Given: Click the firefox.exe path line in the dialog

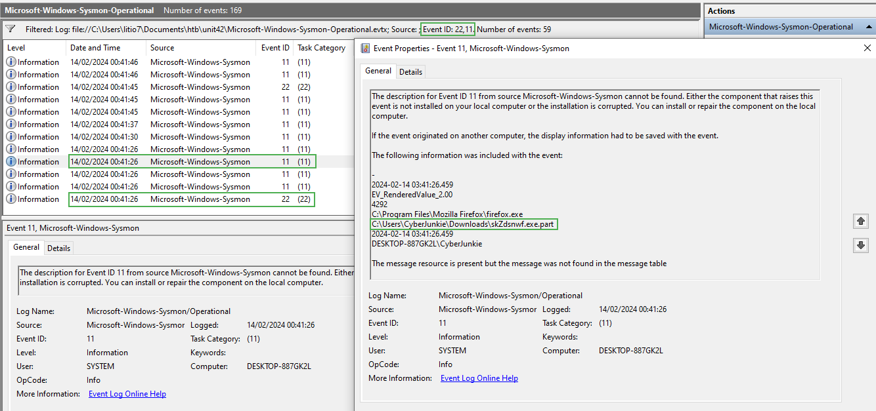Looking at the screenshot, I should (x=447, y=214).
